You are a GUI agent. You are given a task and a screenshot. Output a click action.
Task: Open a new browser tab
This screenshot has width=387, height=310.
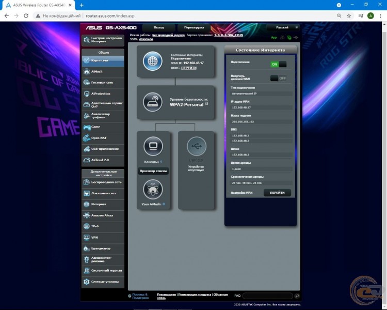pos(82,5)
